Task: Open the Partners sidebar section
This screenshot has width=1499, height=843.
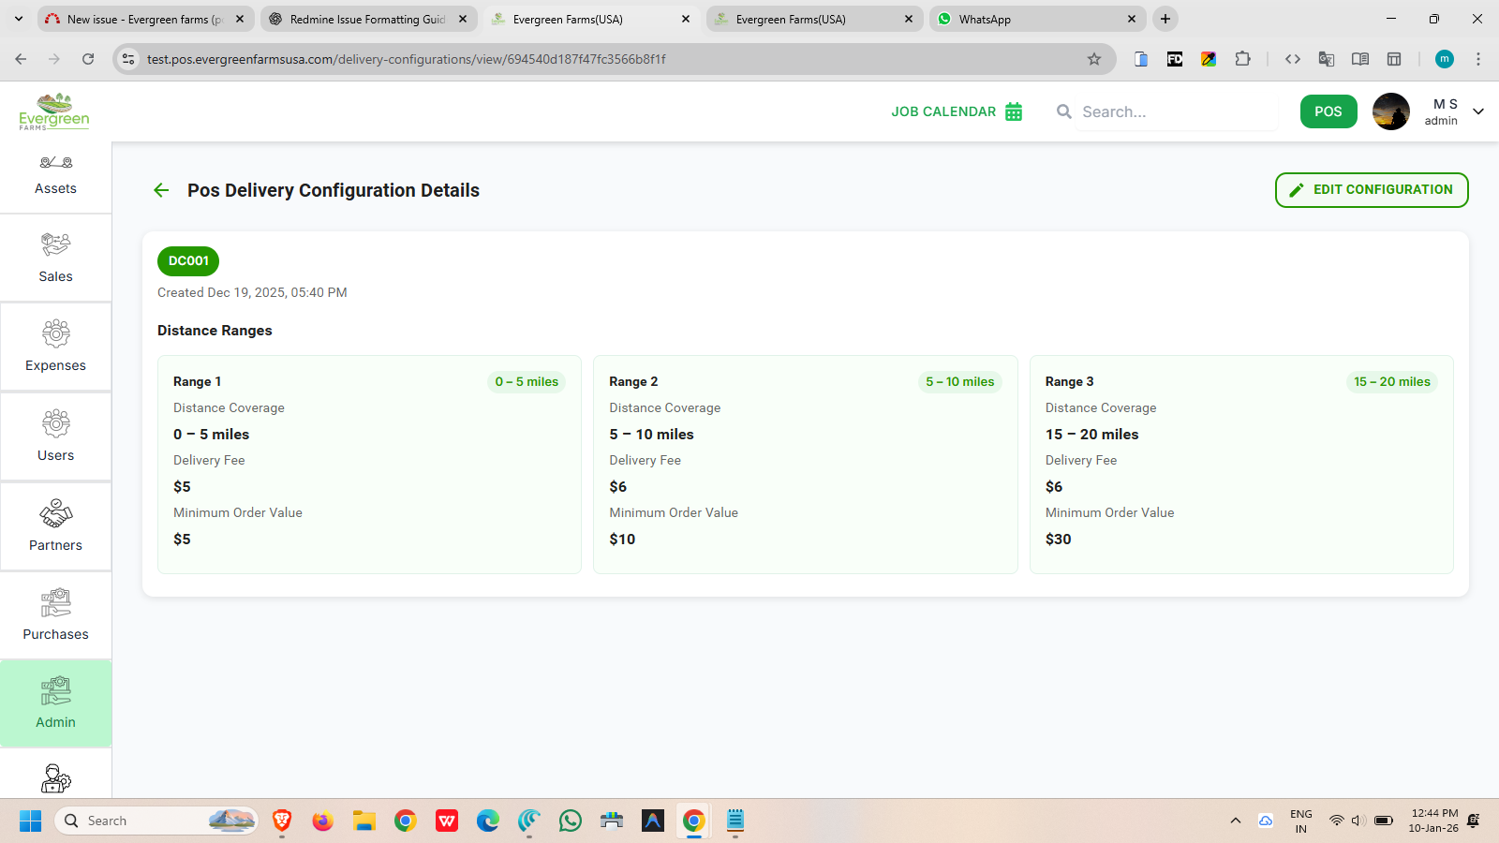Action: coord(55,526)
